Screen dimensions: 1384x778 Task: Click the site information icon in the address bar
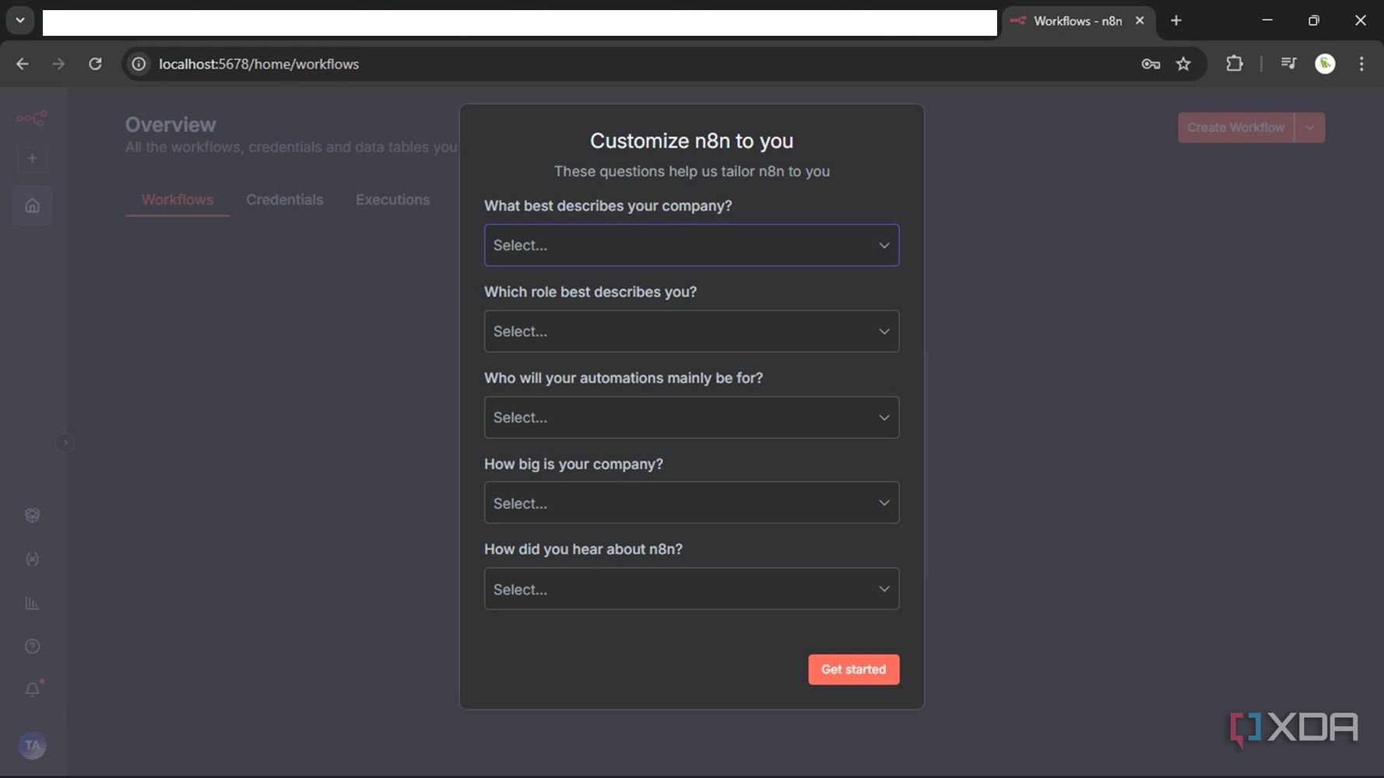click(x=139, y=64)
